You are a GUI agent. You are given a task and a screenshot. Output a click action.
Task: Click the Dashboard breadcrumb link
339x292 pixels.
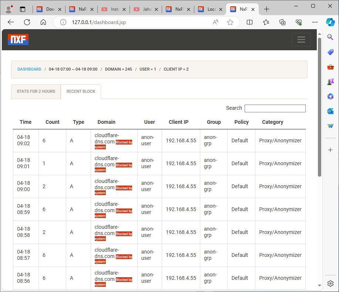coord(29,69)
